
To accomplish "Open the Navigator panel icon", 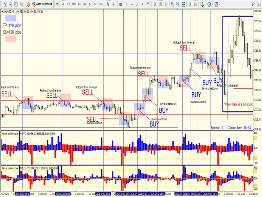I will 11,4.
